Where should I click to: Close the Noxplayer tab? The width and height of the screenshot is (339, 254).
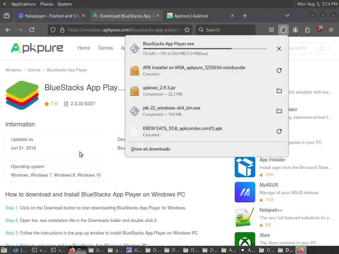click(83, 16)
